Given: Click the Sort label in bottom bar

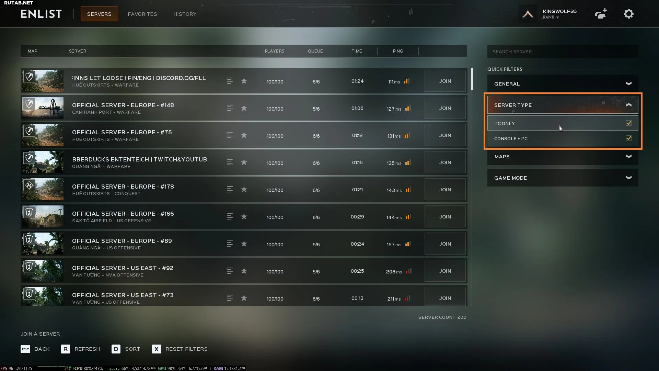Looking at the screenshot, I should (x=132, y=349).
